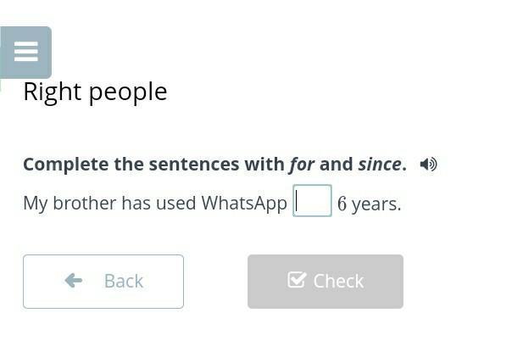Screen dimensions: 512x352
Task: Click the checkmark icon on Check button
Action: (x=296, y=280)
